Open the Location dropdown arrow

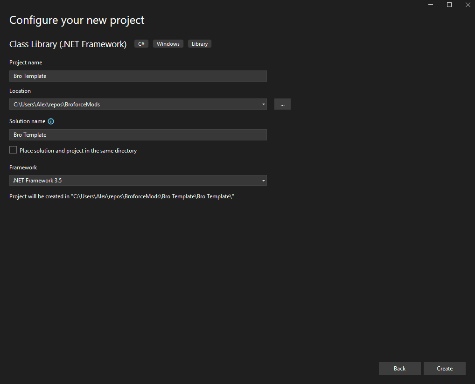(x=263, y=104)
